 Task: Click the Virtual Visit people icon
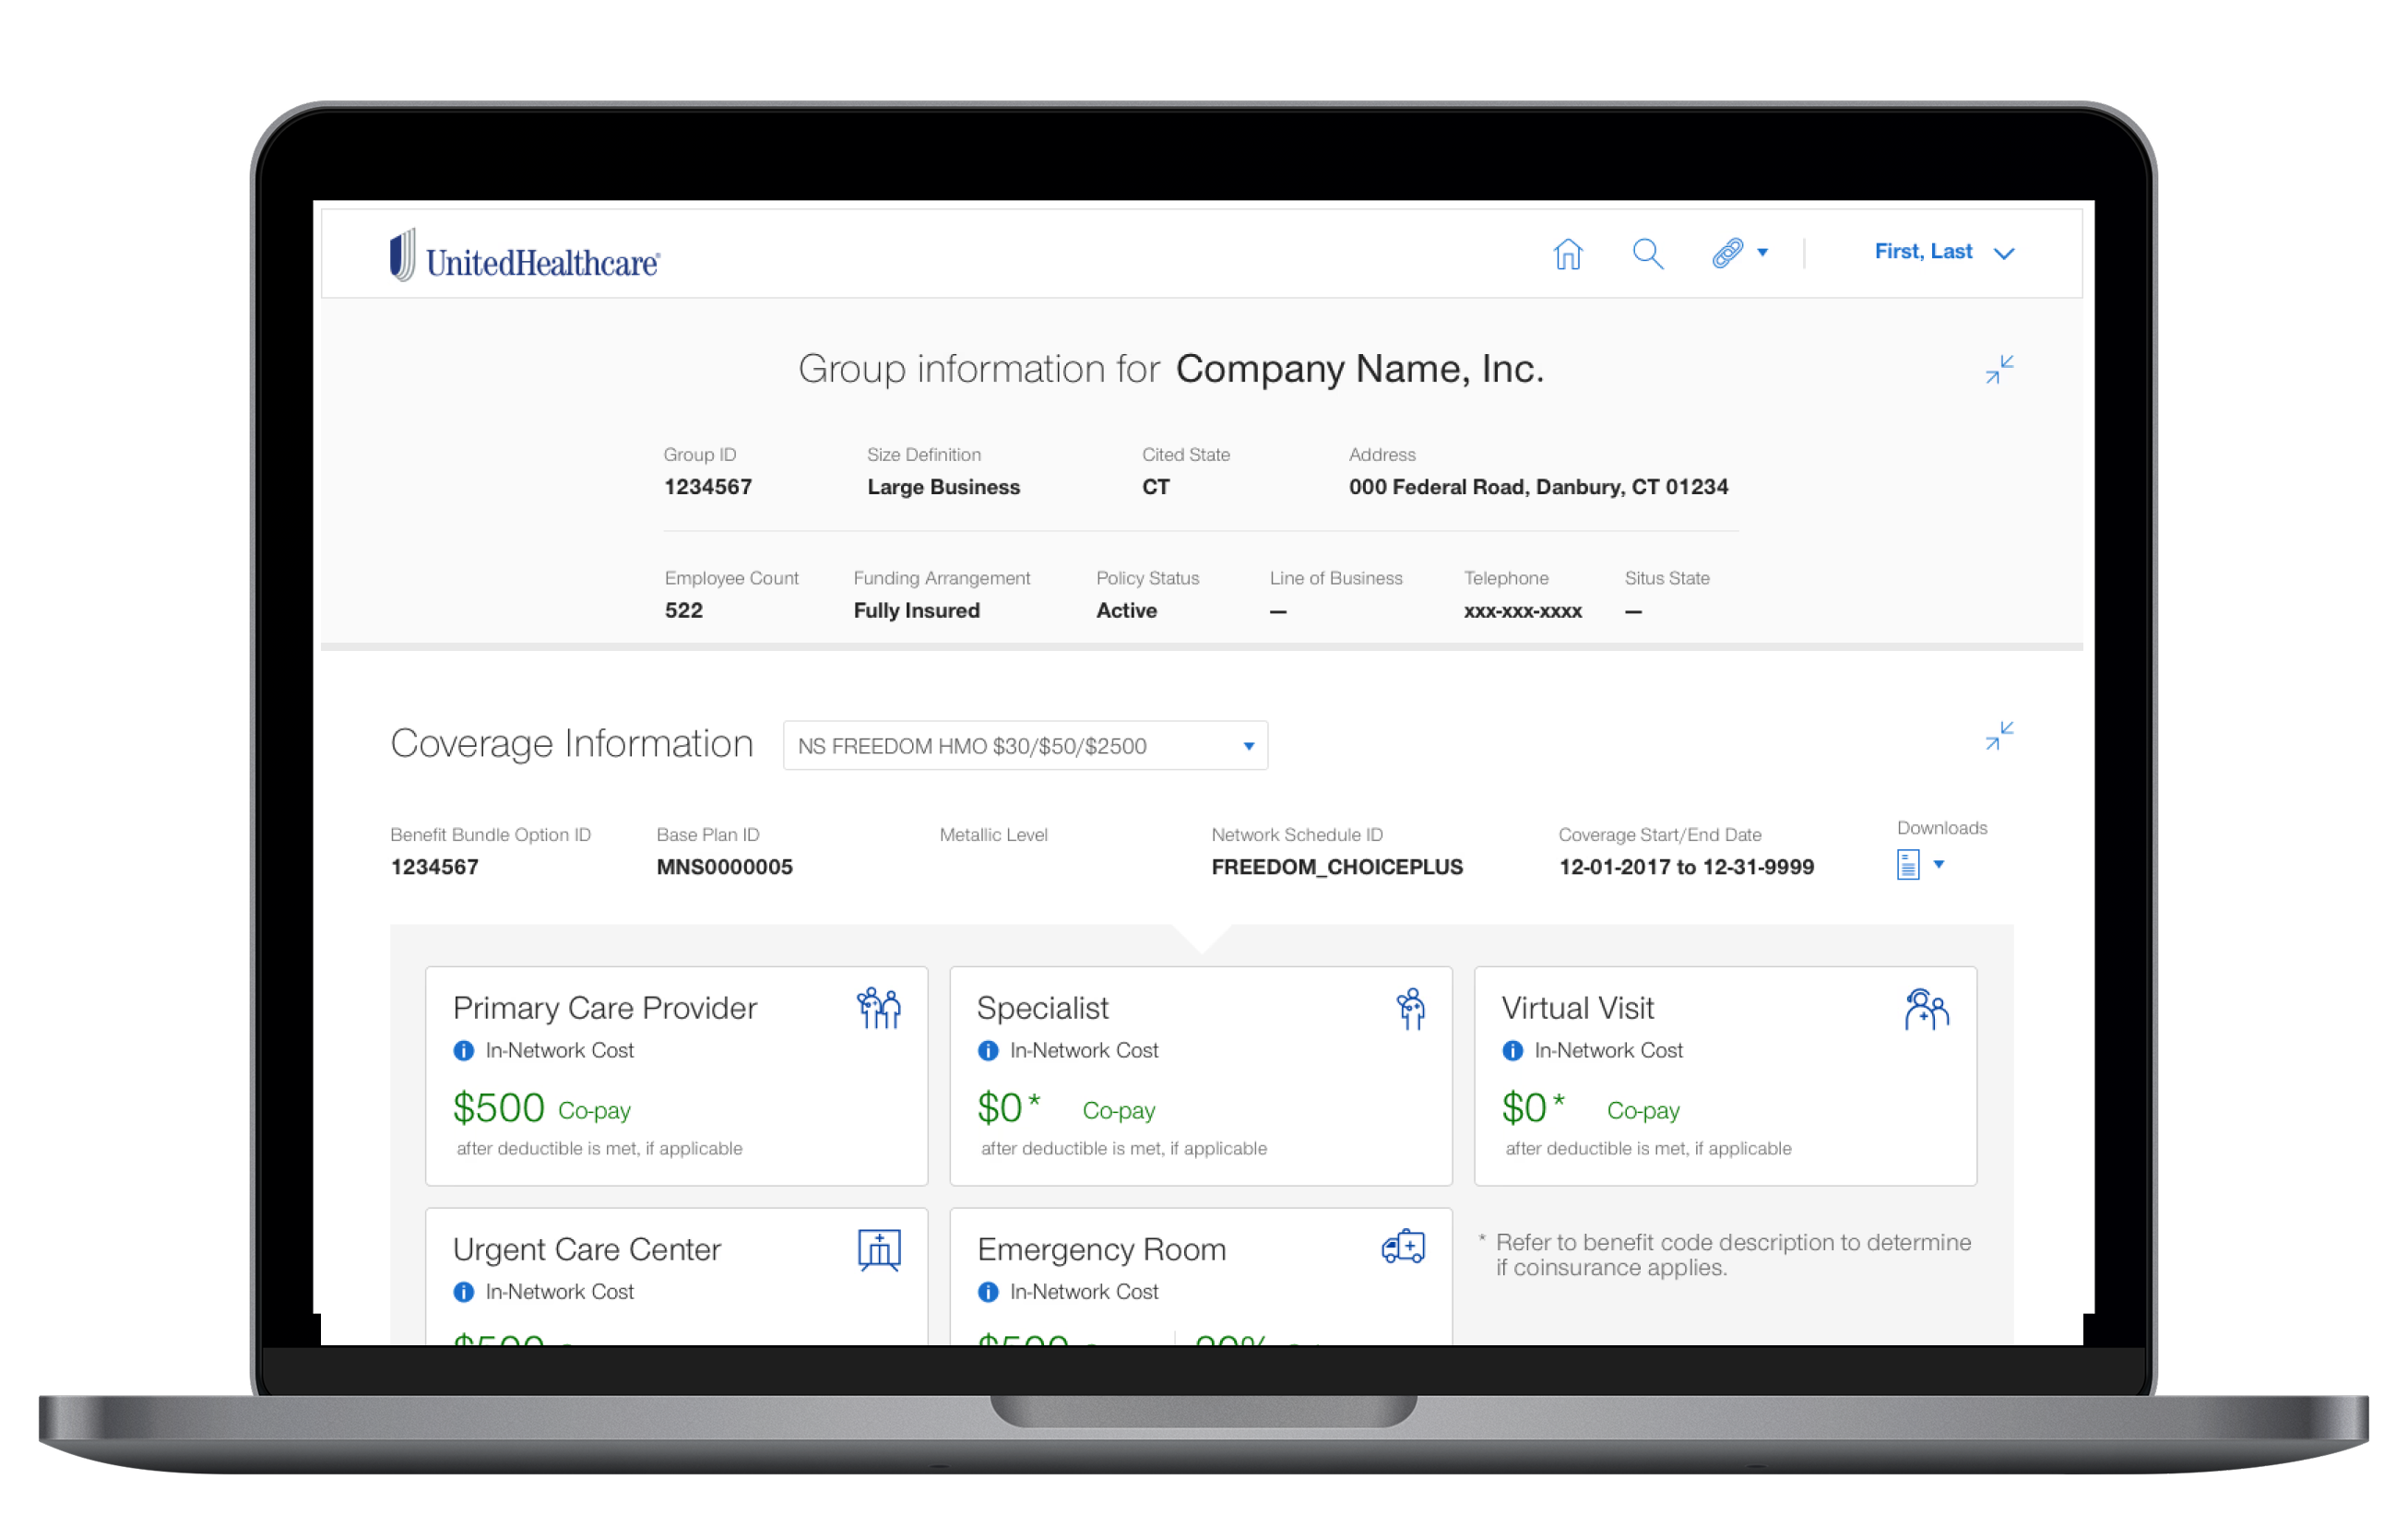pyautogui.click(x=1926, y=1009)
